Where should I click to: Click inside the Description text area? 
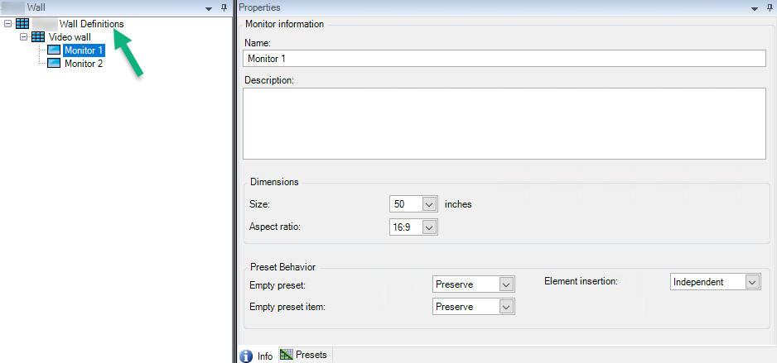(x=504, y=124)
